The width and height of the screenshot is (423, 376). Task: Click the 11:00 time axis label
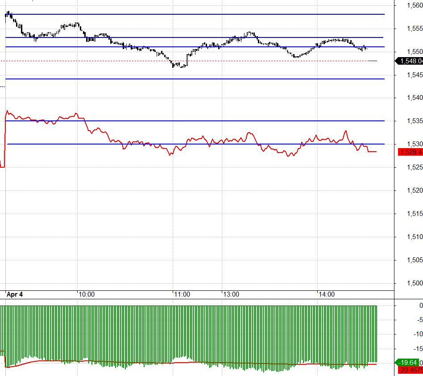[182, 294]
